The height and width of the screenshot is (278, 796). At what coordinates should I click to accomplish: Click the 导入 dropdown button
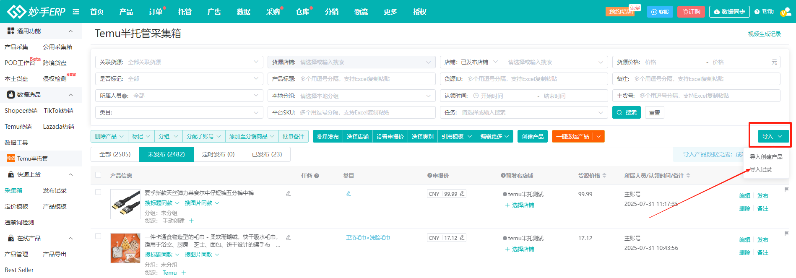[x=773, y=136]
